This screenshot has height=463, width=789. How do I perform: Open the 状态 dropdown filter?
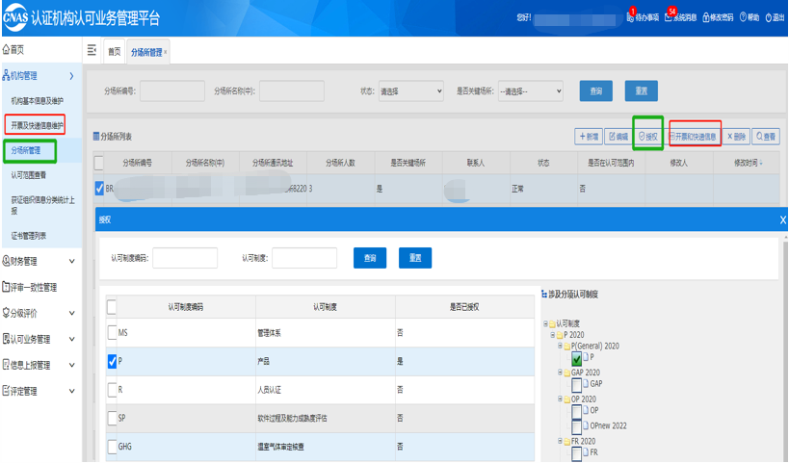(411, 91)
